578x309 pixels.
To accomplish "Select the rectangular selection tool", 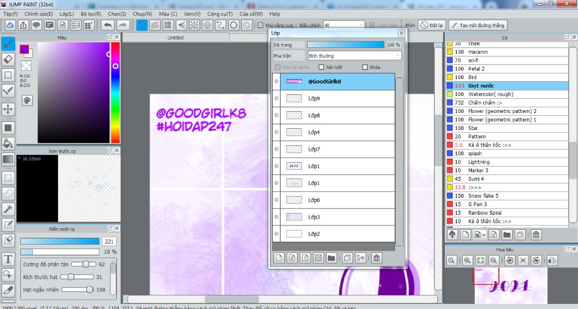I will 8,178.
